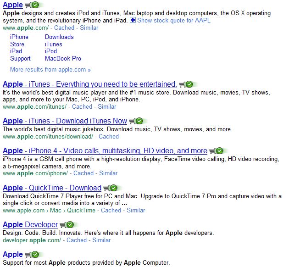Open 'Apple - QuickTime - Download' result

point(52,188)
